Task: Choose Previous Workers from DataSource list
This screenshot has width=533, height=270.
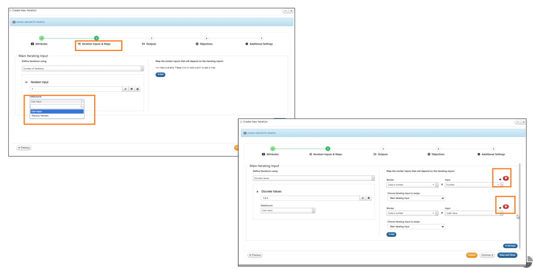Action: (x=40, y=116)
